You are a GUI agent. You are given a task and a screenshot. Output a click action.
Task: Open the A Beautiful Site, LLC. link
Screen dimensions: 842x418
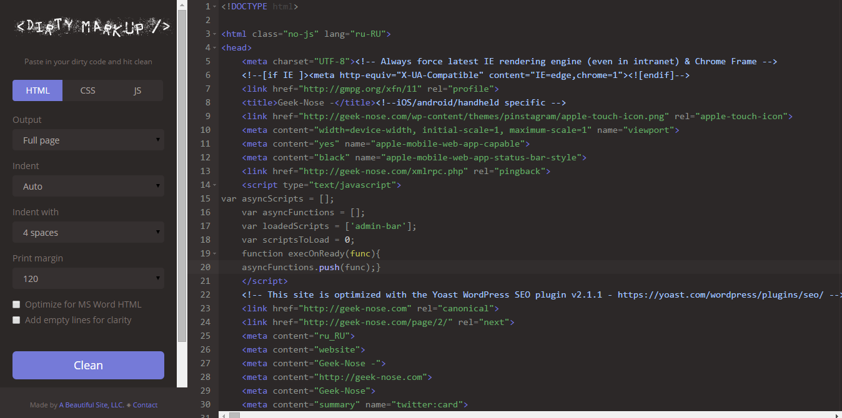click(92, 405)
